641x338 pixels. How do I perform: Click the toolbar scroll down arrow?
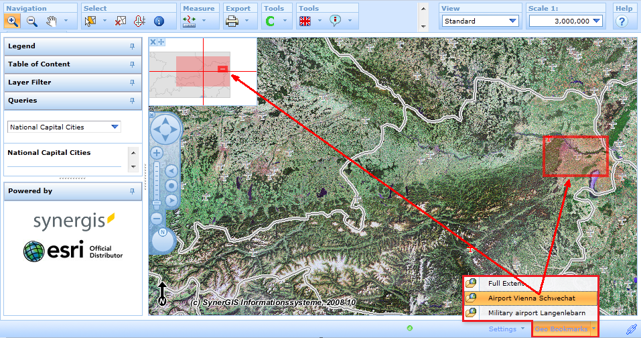(423, 27)
